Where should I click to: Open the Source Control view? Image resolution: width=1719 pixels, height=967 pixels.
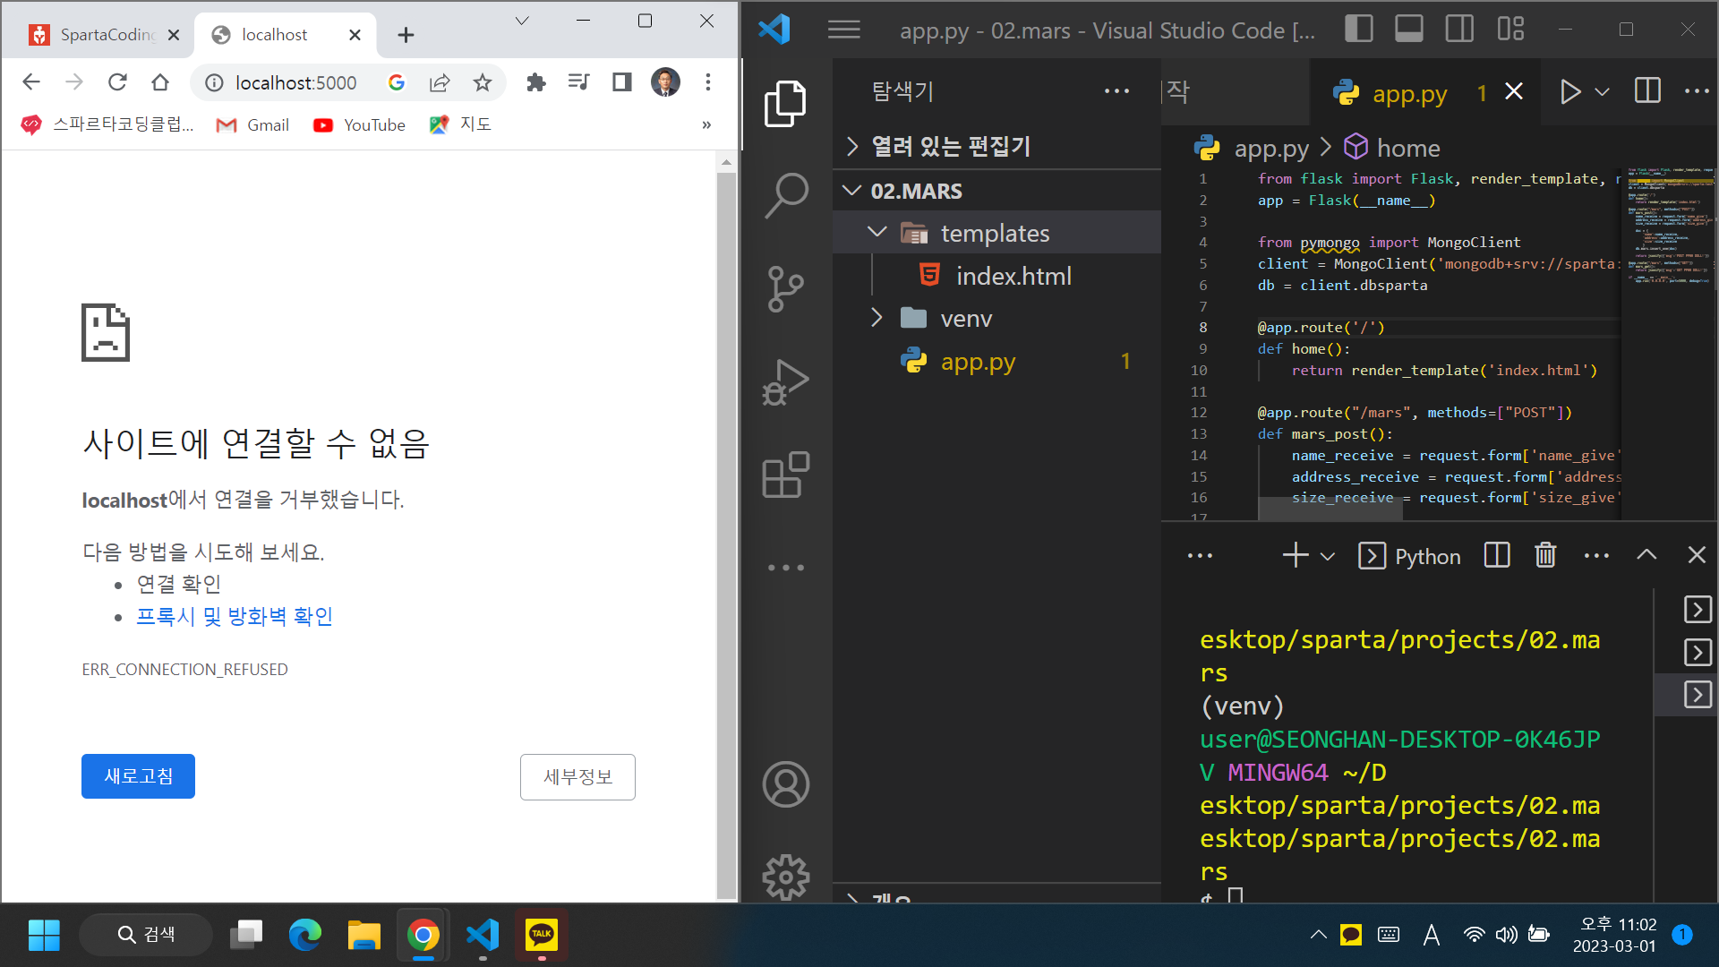click(x=786, y=289)
